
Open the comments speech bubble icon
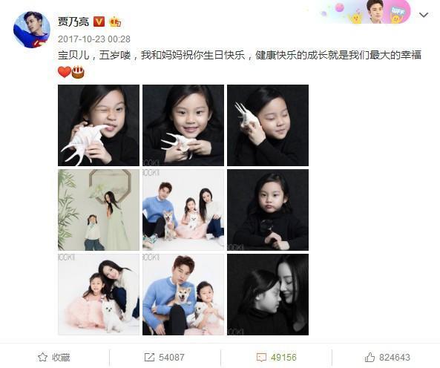click(261, 357)
